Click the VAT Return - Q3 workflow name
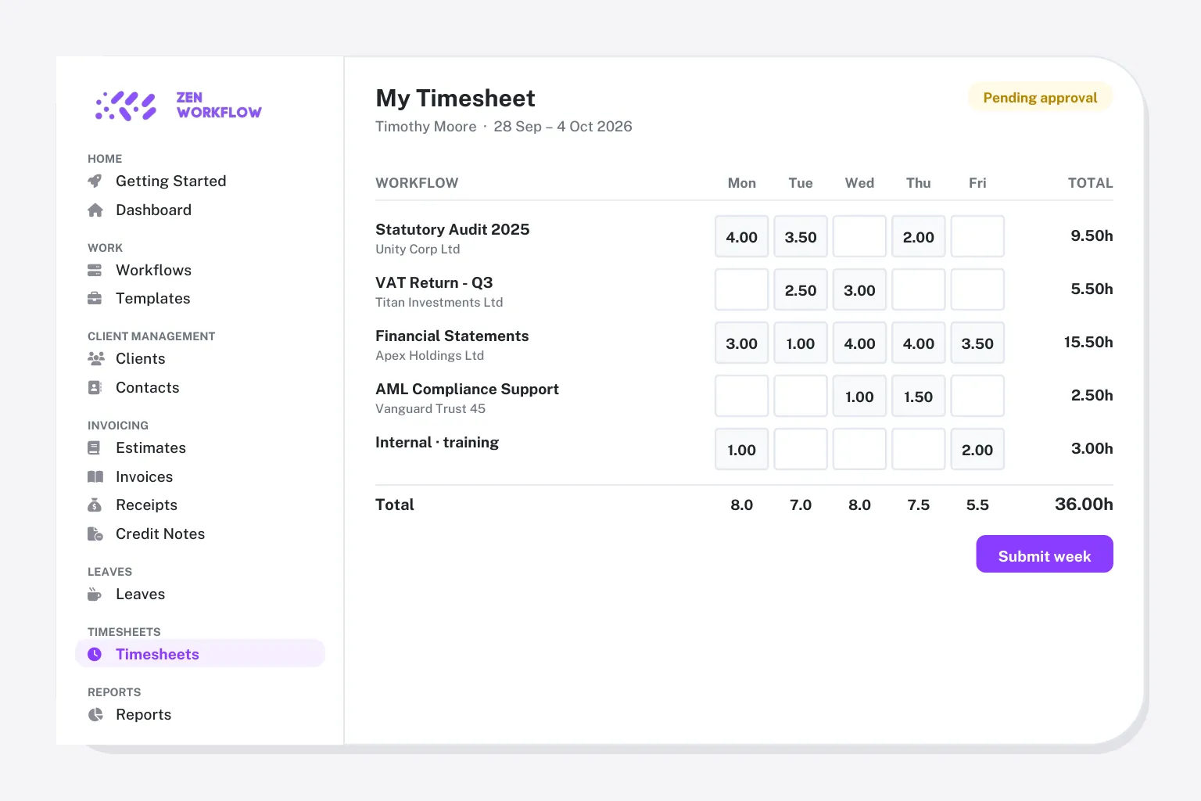The height and width of the screenshot is (801, 1201). [434, 282]
